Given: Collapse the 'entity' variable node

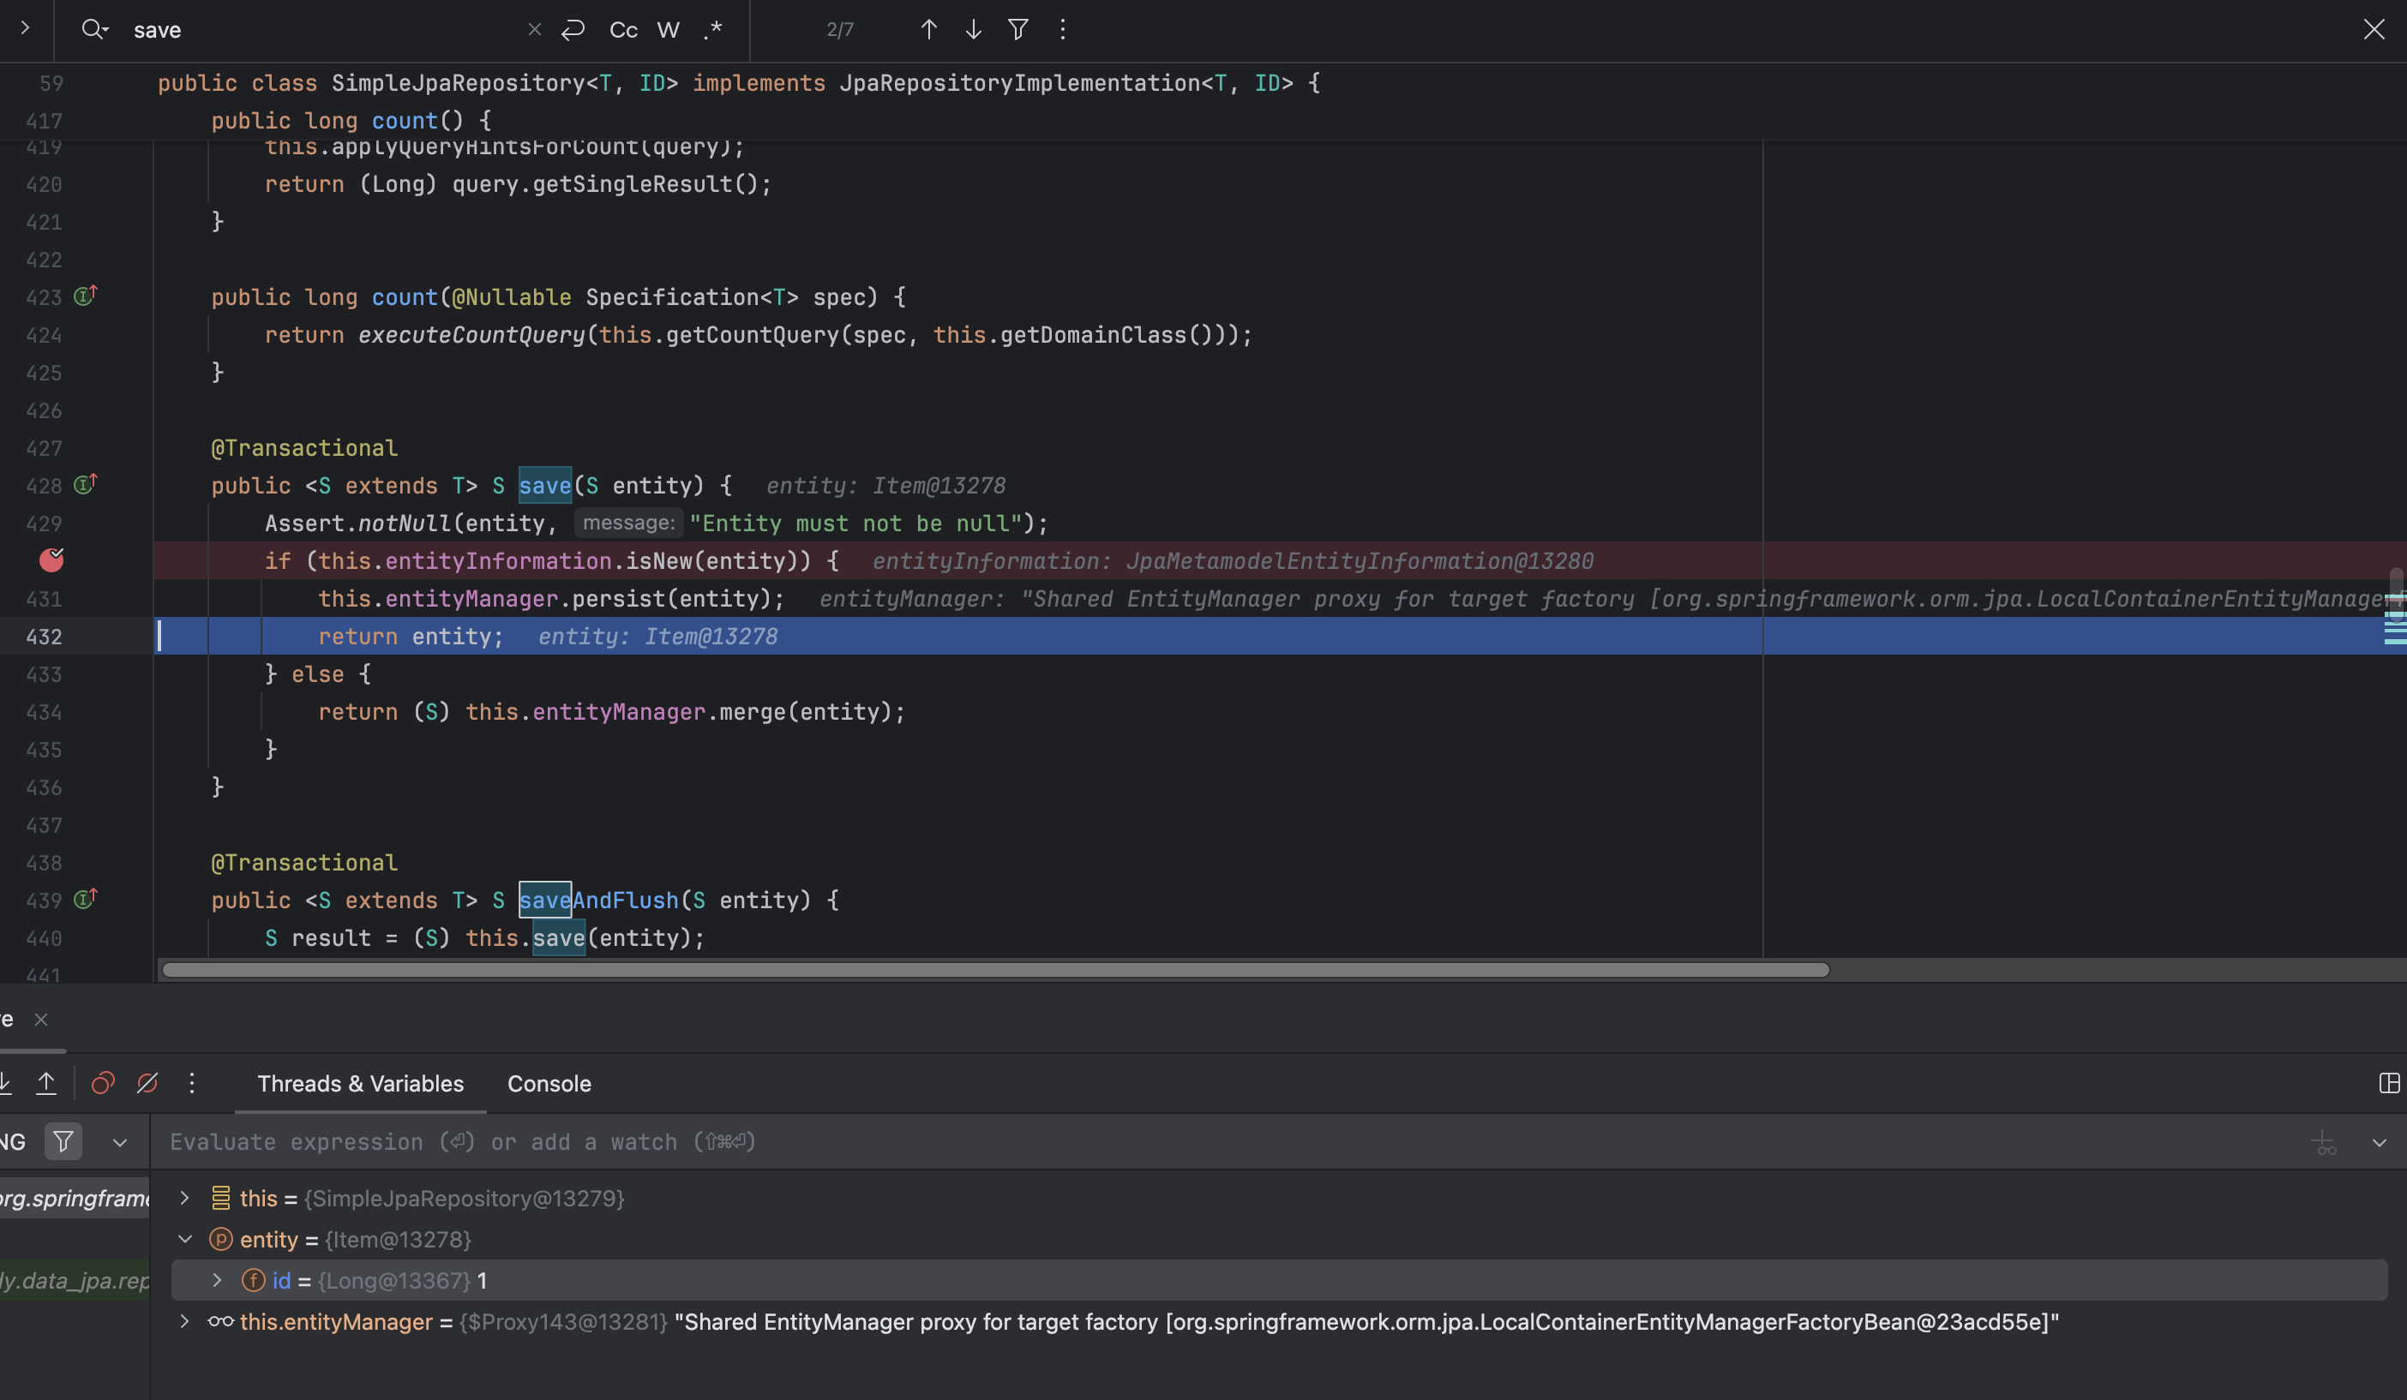Looking at the screenshot, I should point(185,1239).
